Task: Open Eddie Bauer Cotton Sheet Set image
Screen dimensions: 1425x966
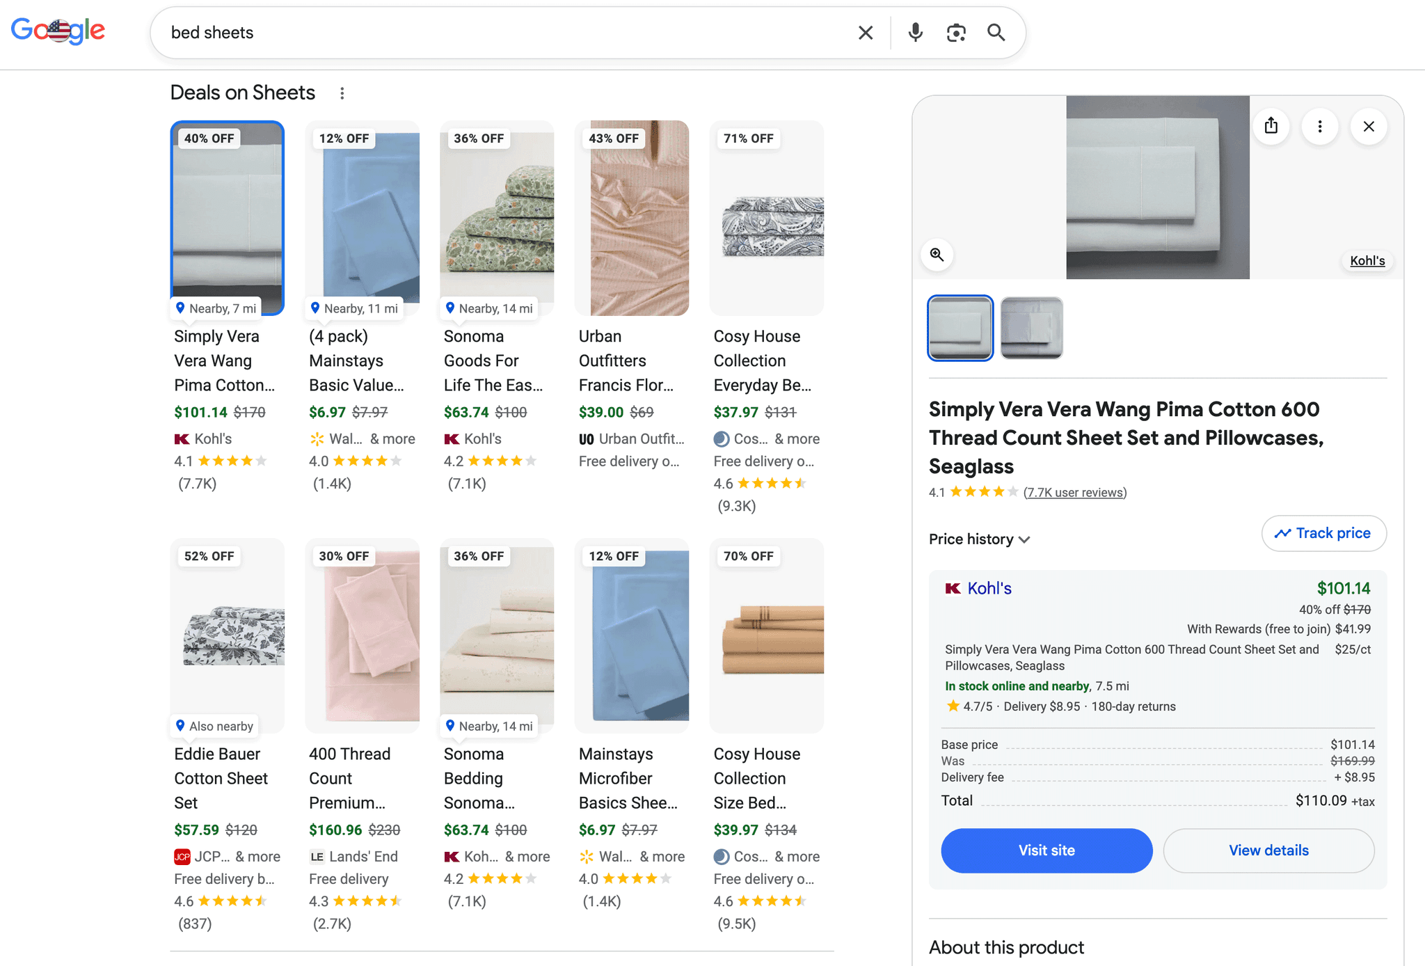Action: pyautogui.click(x=228, y=635)
